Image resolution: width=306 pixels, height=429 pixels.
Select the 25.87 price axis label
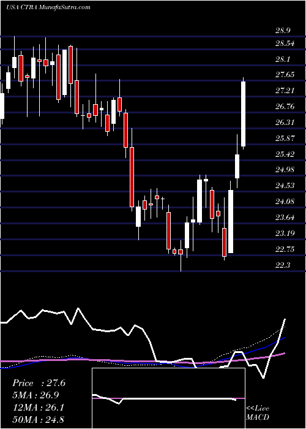pos(286,139)
